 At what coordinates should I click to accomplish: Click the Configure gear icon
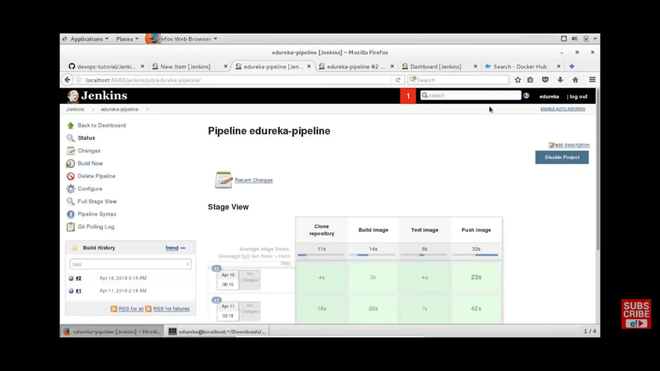coord(71,189)
